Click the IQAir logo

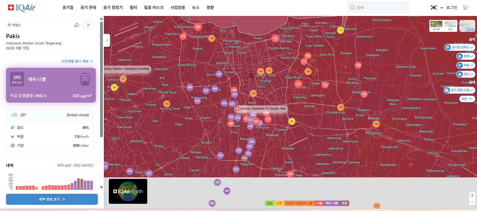coord(22,8)
